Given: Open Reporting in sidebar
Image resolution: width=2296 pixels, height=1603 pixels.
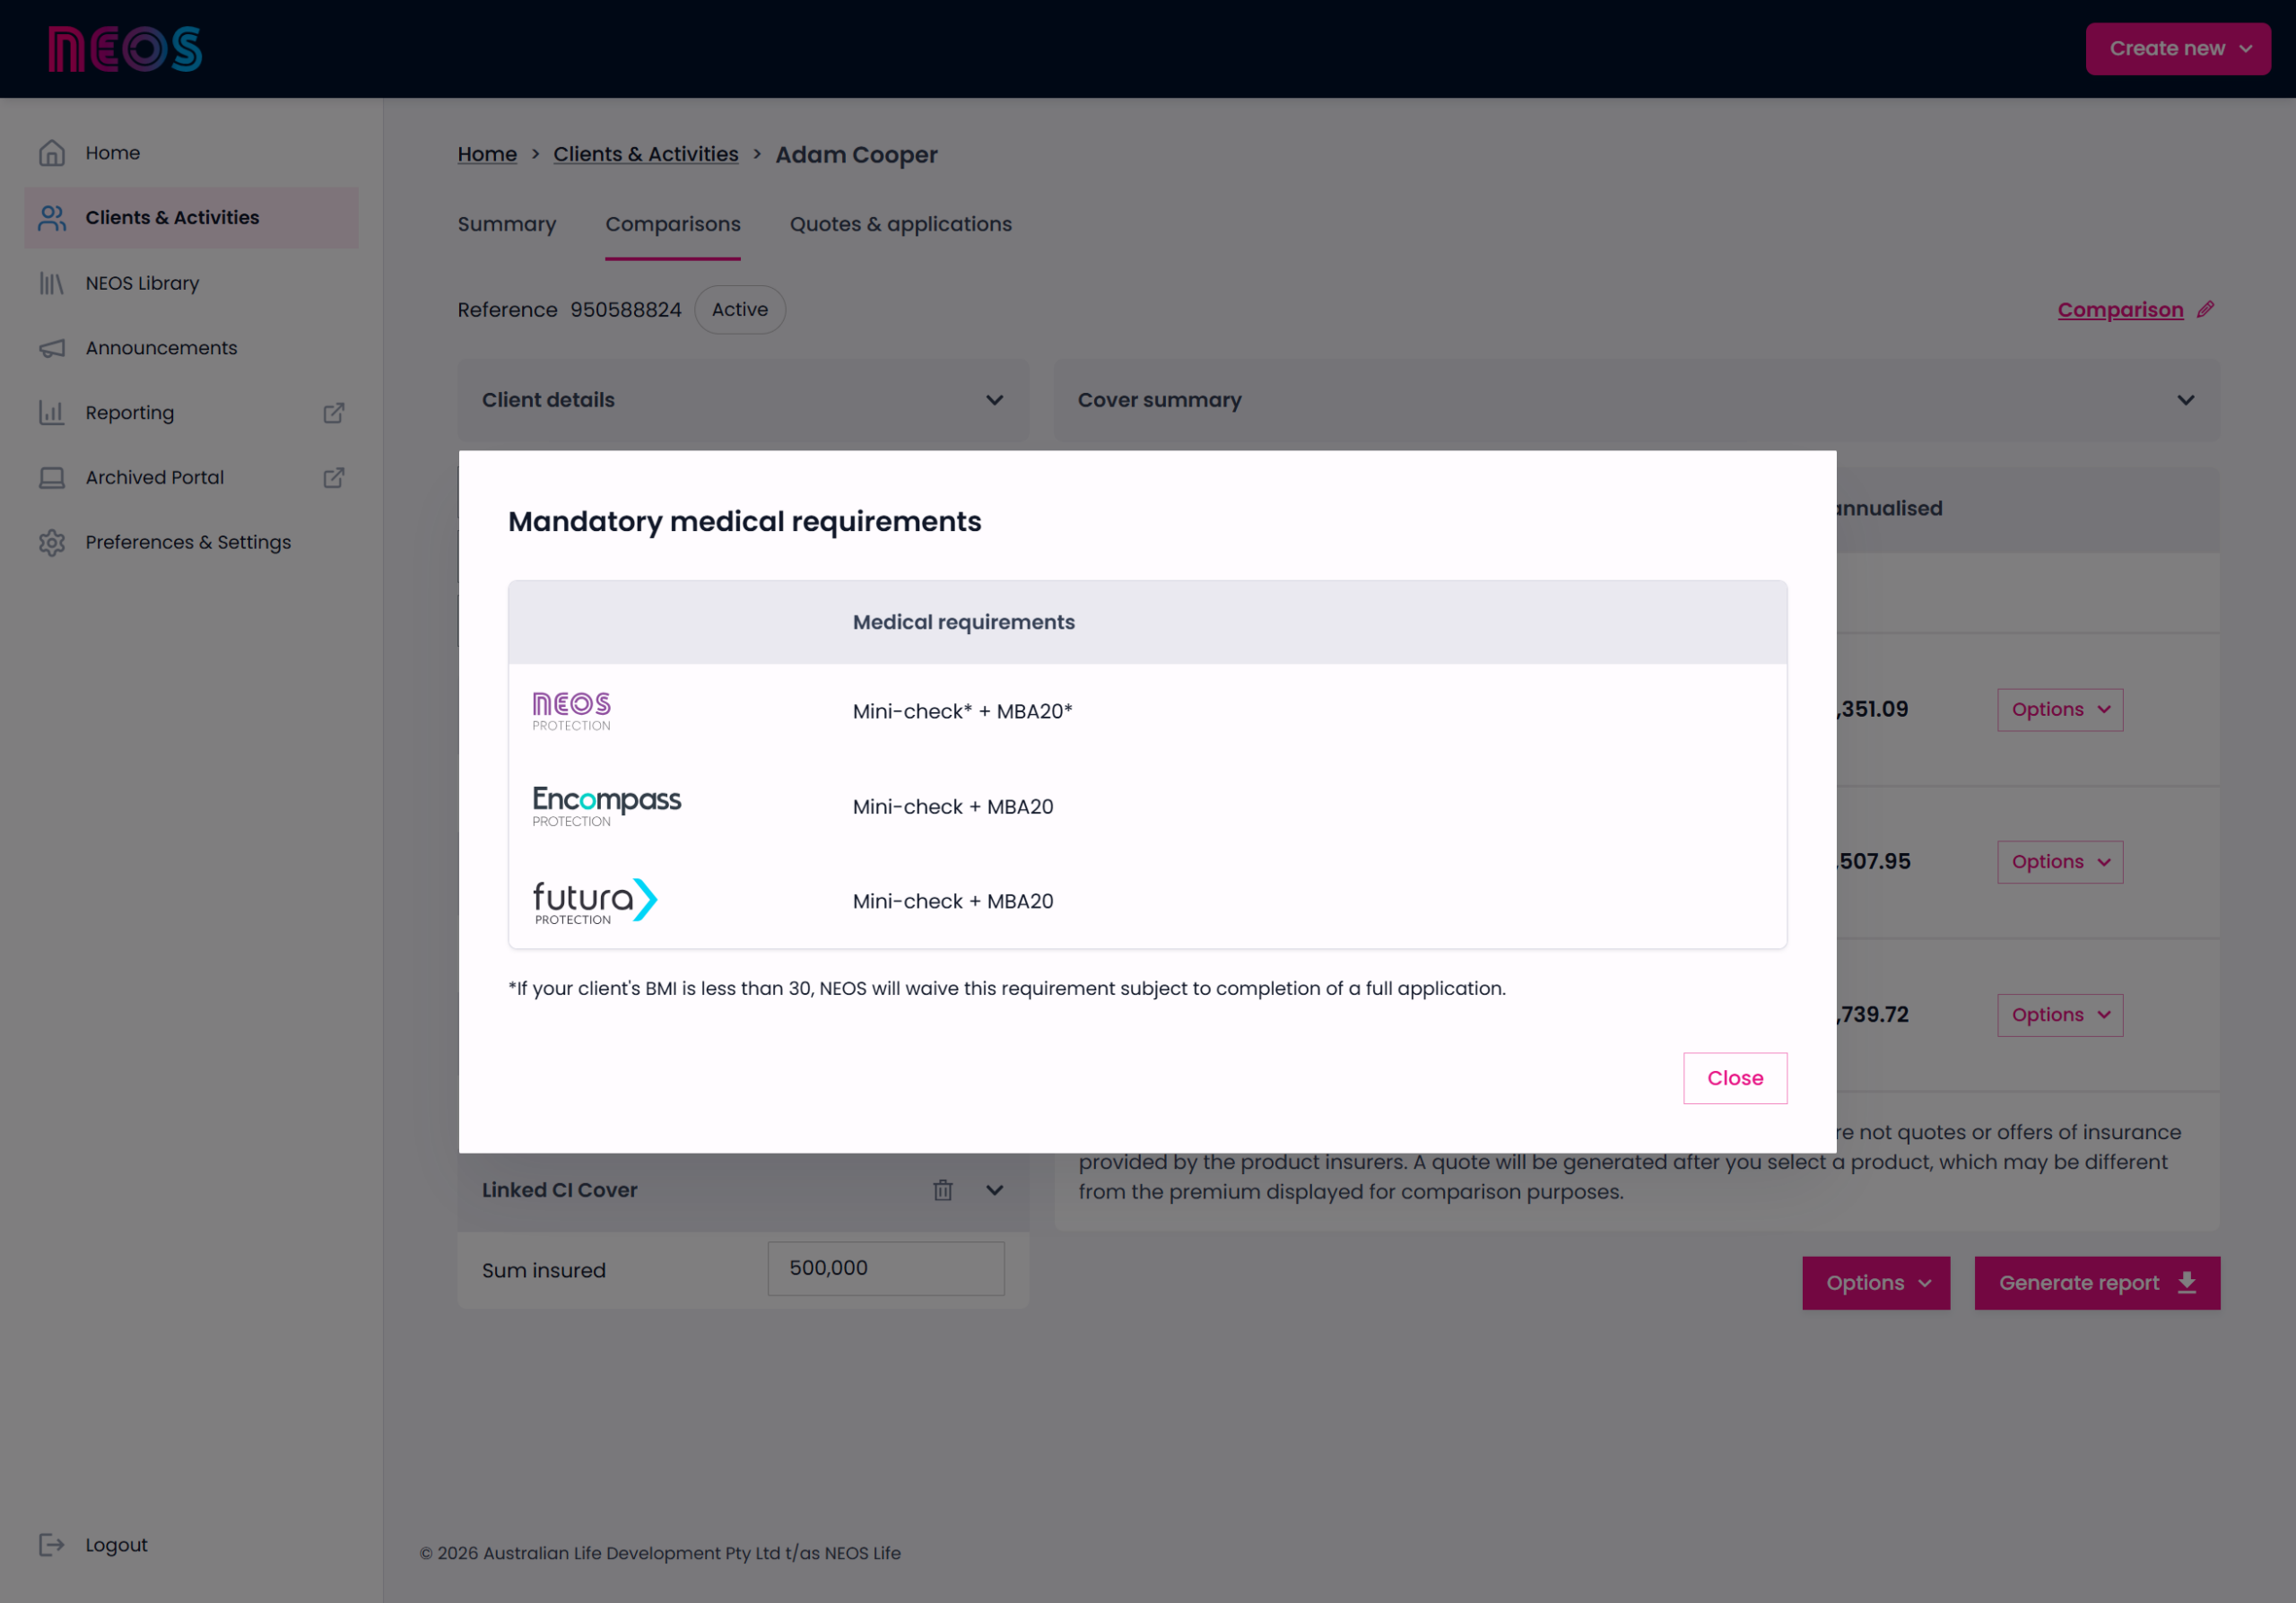Looking at the screenshot, I should (191, 413).
